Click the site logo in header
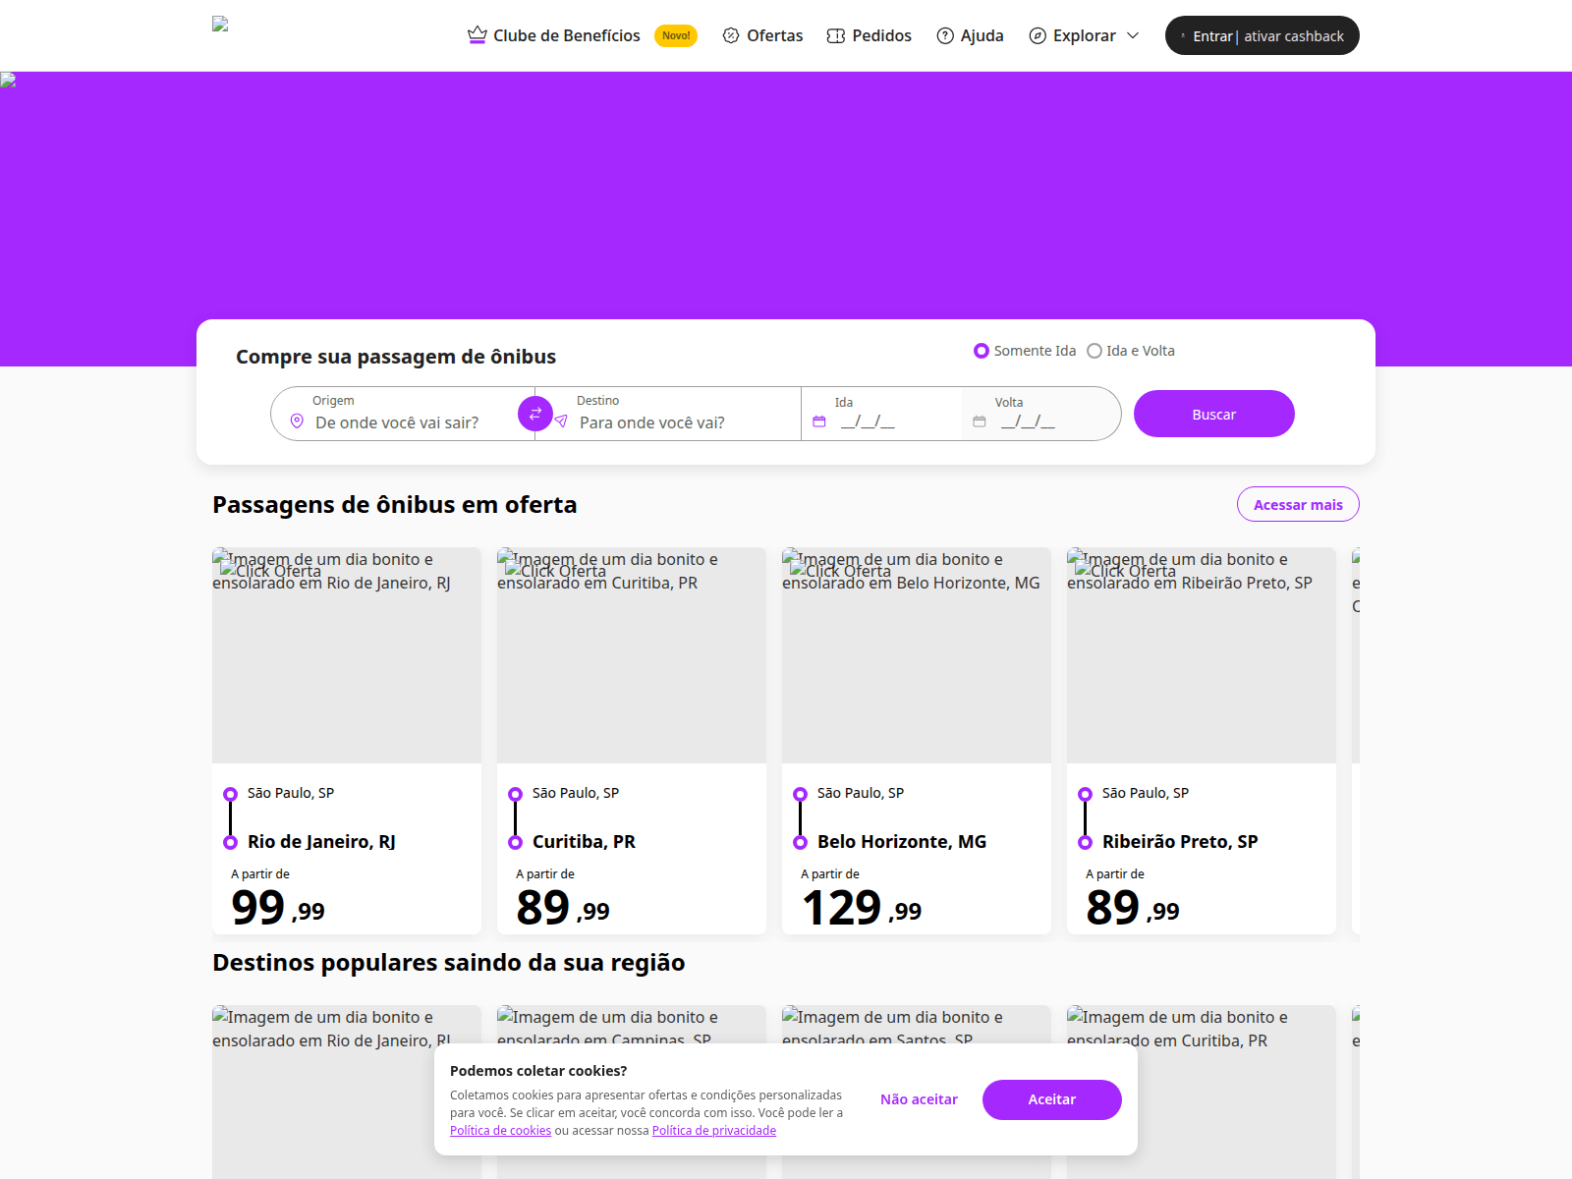 click(220, 25)
